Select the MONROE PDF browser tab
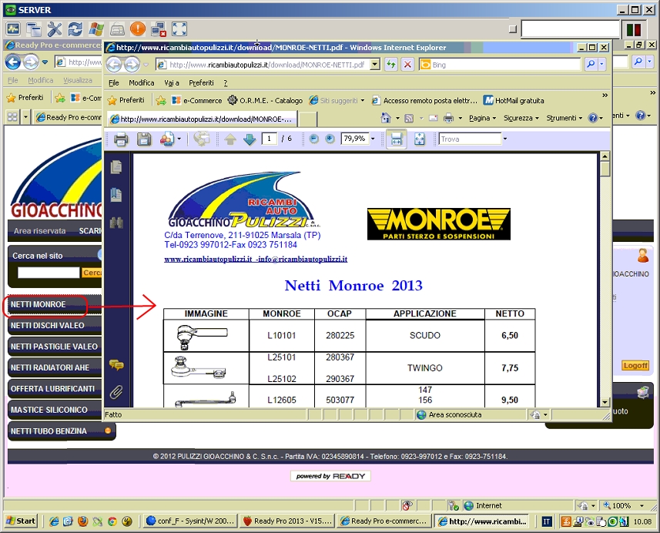Viewport: 660px width, 533px height. pos(202,119)
